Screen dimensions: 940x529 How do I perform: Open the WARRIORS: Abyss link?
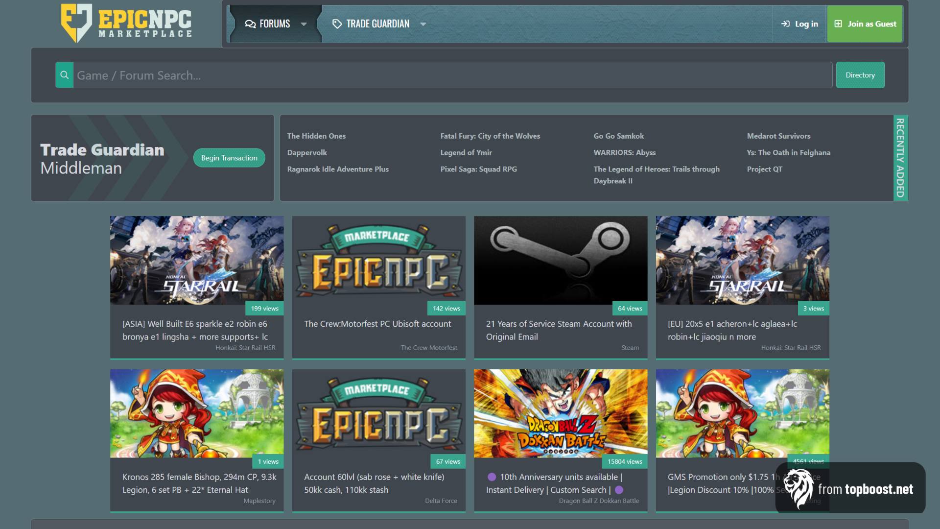click(x=625, y=152)
